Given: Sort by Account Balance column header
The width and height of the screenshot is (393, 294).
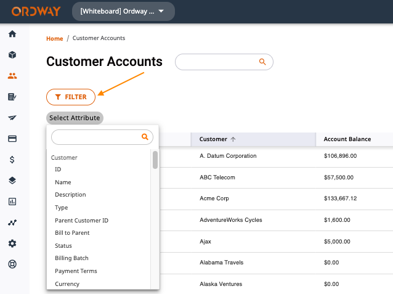Looking at the screenshot, I should point(347,139).
